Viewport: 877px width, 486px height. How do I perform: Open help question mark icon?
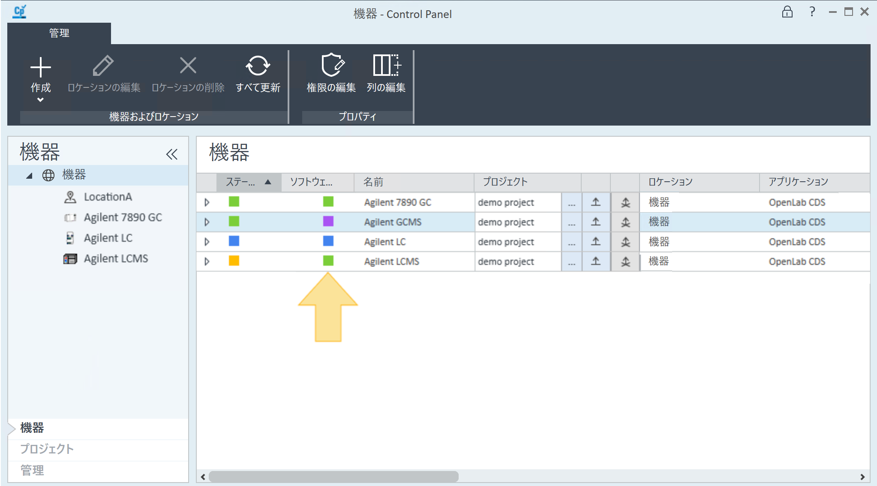pyautogui.click(x=812, y=12)
